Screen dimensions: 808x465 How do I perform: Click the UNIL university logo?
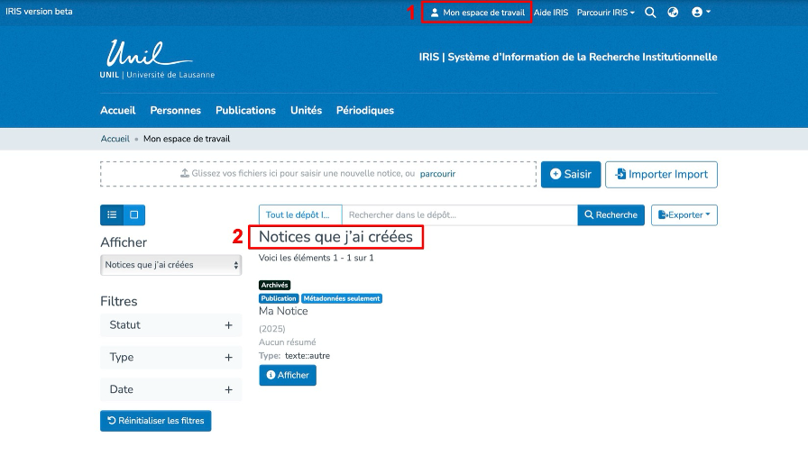[x=157, y=59]
